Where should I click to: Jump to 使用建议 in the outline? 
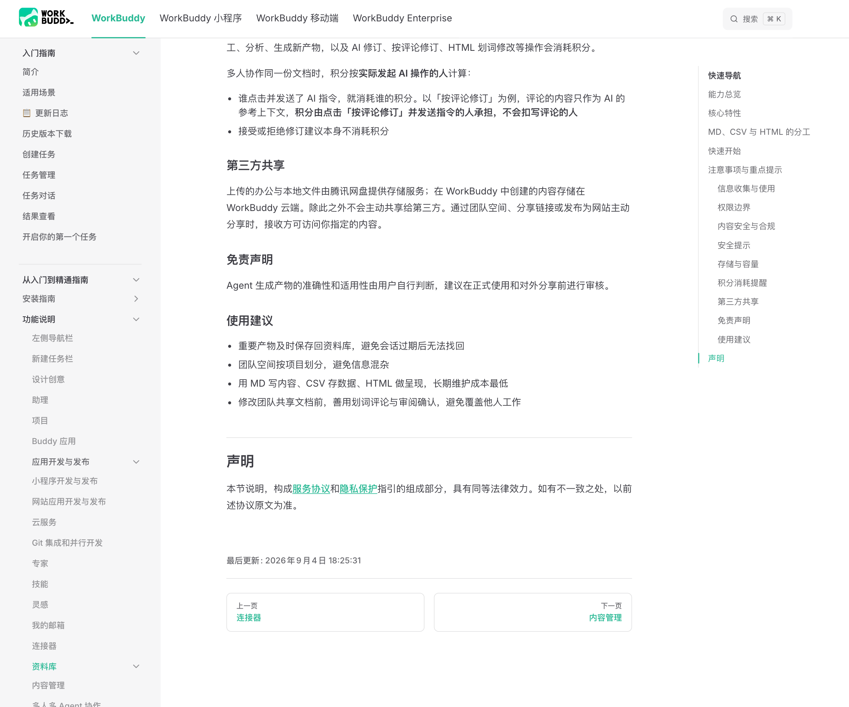[734, 340]
